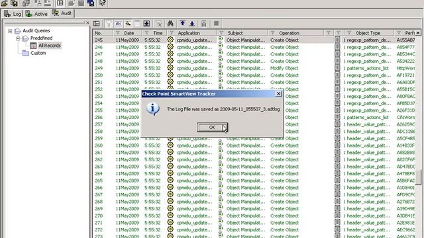The width and height of the screenshot is (424, 238).
Task: Click OK in the SmartView Tracker dialog
Action: [x=212, y=128]
